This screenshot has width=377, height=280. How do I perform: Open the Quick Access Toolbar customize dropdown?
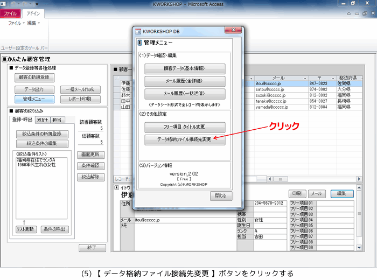tap(37, 4)
